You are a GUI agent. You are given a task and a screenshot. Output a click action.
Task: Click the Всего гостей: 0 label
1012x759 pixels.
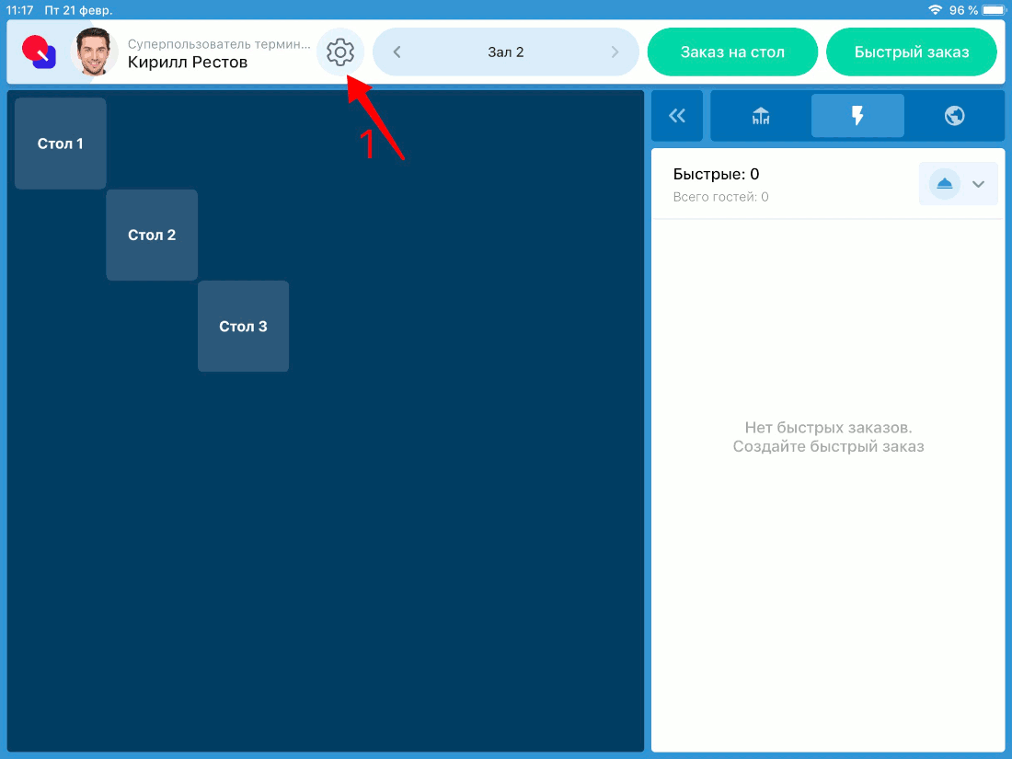point(720,197)
